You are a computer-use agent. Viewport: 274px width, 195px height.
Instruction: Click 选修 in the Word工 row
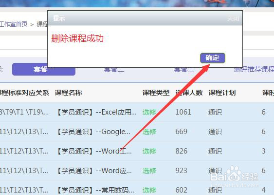click(149, 151)
